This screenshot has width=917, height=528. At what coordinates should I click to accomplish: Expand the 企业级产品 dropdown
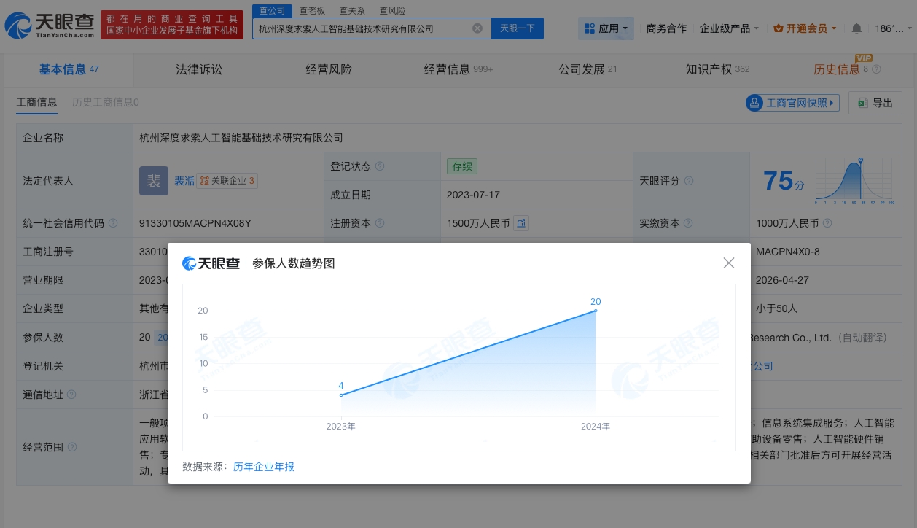[x=729, y=28]
